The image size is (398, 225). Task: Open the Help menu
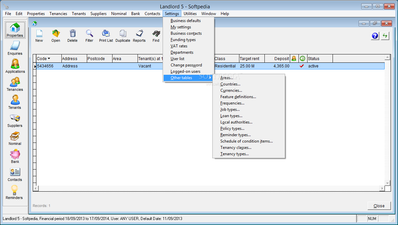coord(225,14)
